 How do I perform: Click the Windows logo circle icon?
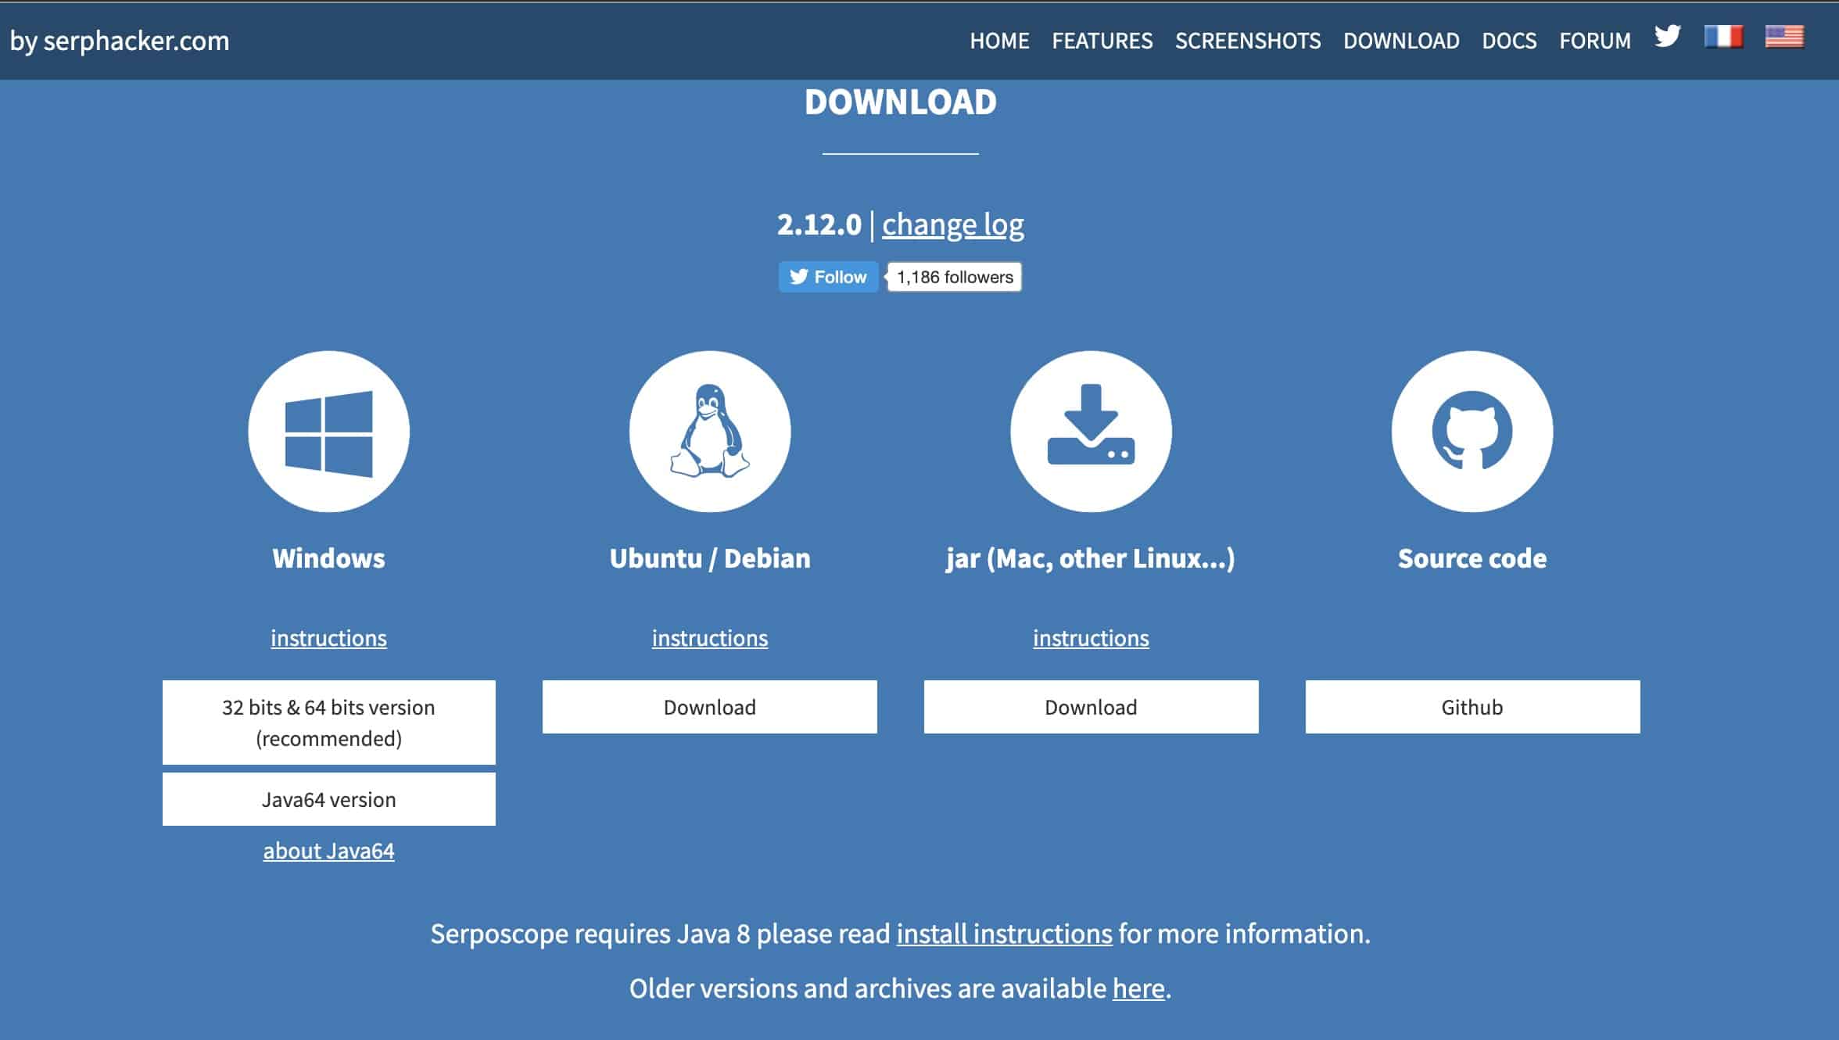(x=328, y=432)
